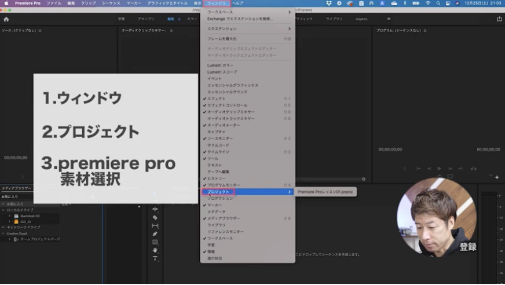
Task: Open エッセンシャルグラフィックス panel
Action: click(x=247, y=85)
